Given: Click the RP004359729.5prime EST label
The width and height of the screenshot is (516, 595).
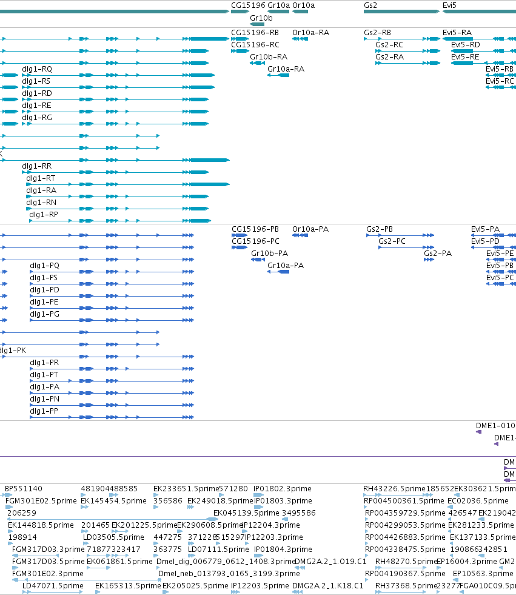Looking at the screenshot, I should pyautogui.click(x=405, y=513).
